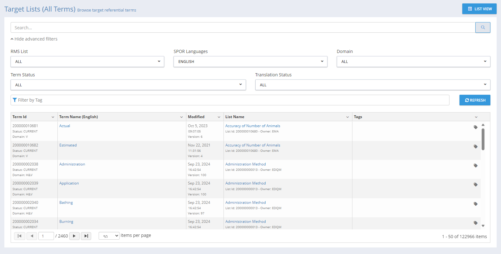The height and width of the screenshot is (254, 501).
Task: Click the tag icon for Estimated row
Action: click(x=475, y=146)
